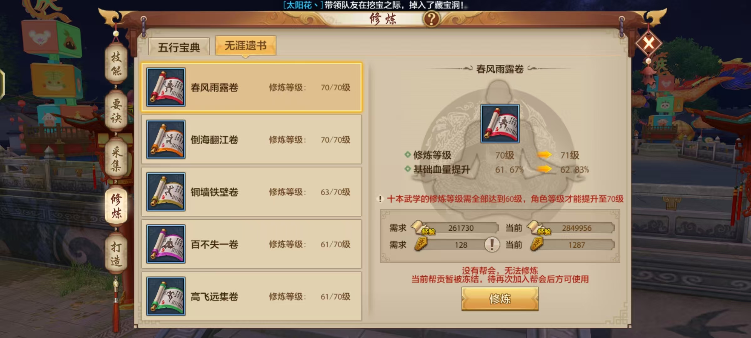The image size is (751, 338).
Task: Tap the required experience scroll icon
Action: click(x=422, y=228)
